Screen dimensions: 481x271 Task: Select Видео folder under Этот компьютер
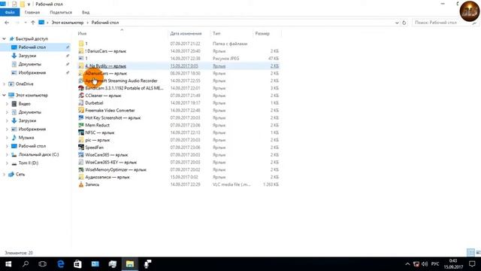(24, 104)
